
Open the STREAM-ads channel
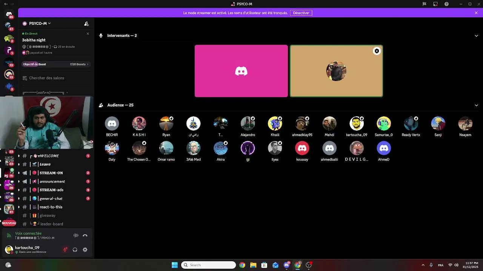click(55, 190)
